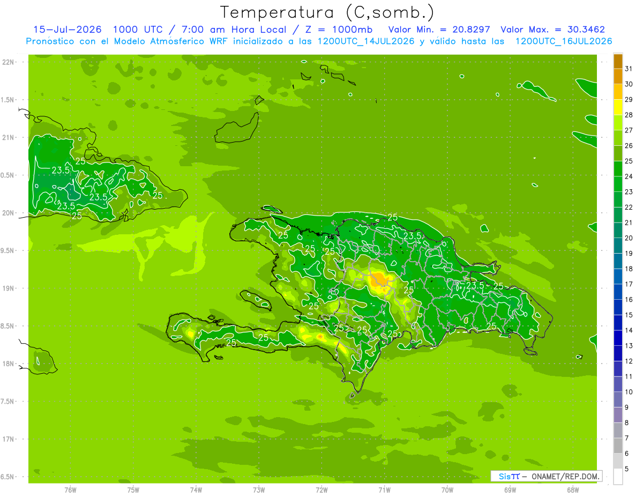Click the "74W" longitude axis label
This screenshot has width=643, height=497.
point(196,490)
